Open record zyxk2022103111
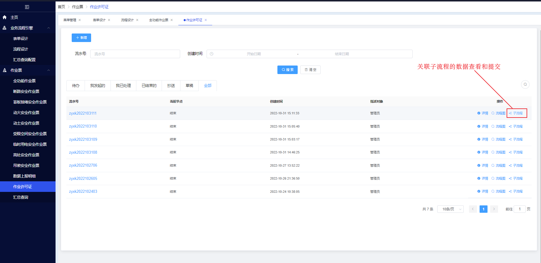541x263 pixels. click(x=83, y=113)
